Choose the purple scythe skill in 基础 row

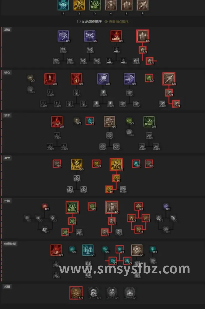click(63, 36)
